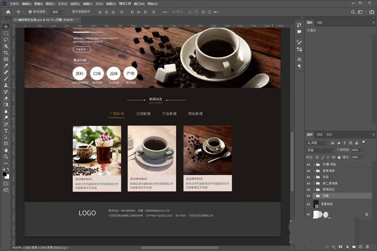
Task: Pick the Eyedropper tool
Action: (6, 65)
